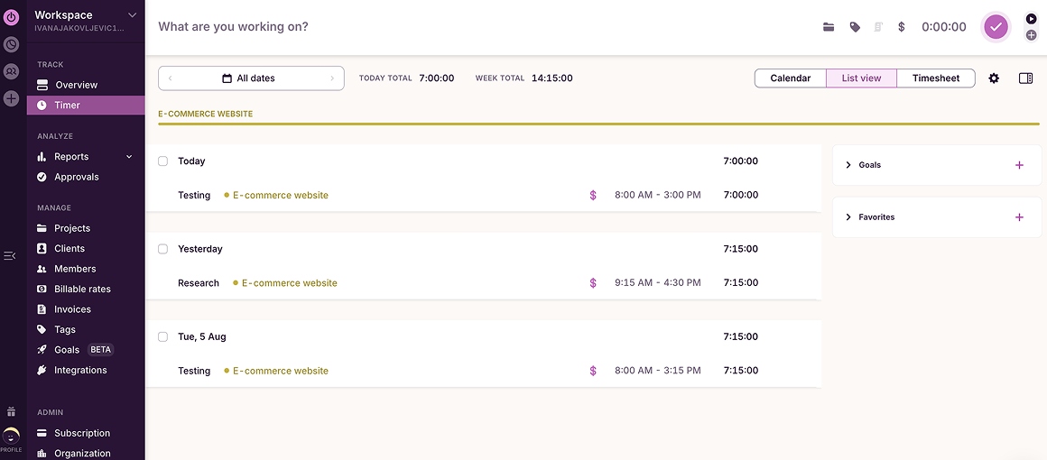Click the yellow dot beside Yesterday's E-commerce project
This screenshot has width=1047, height=460.
[236, 283]
